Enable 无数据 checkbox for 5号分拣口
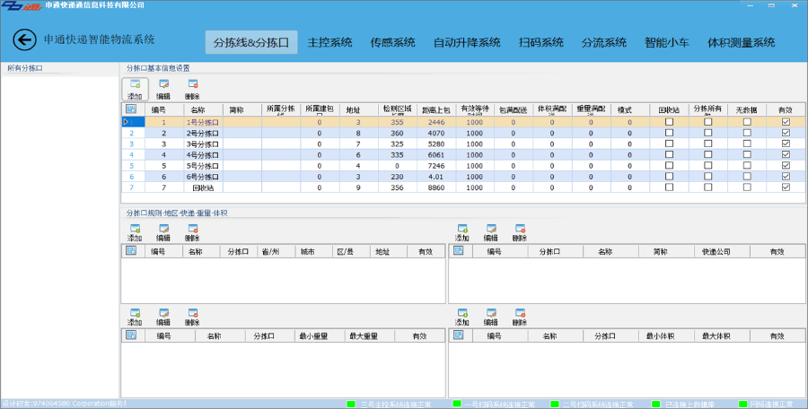 click(747, 165)
